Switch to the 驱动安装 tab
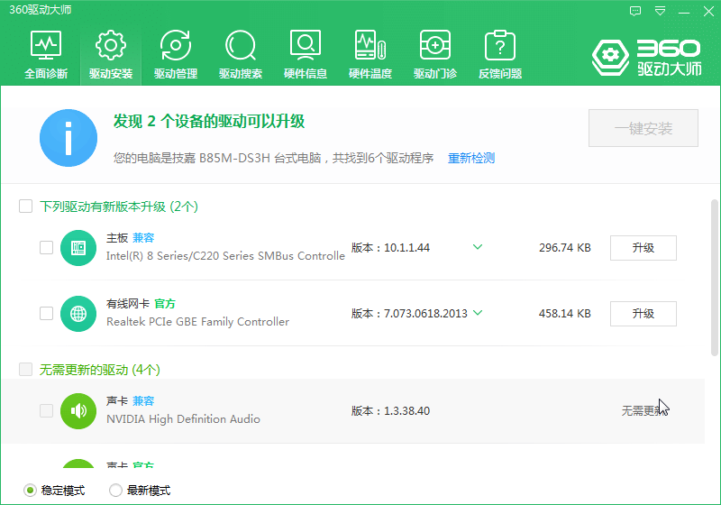The width and height of the screenshot is (721, 505). (111, 54)
